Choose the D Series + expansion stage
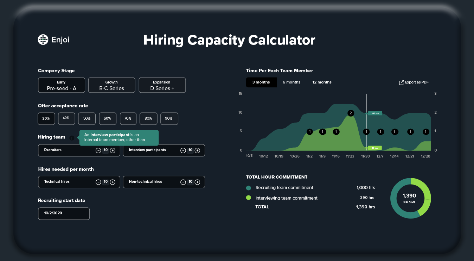This screenshot has width=474, height=261. point(162,85)
